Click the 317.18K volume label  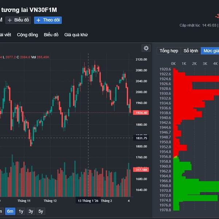[141, 170]
